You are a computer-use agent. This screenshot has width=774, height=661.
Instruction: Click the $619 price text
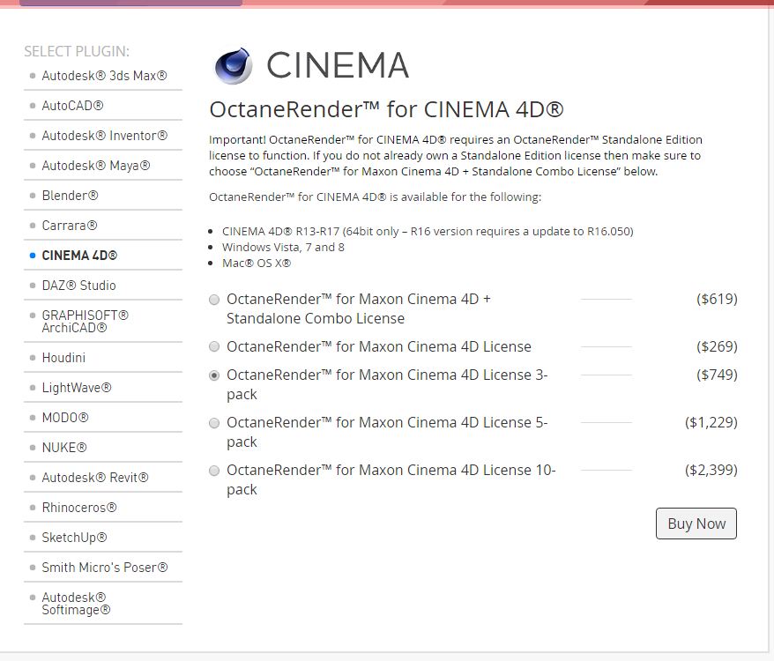click(x=717, y=299)
